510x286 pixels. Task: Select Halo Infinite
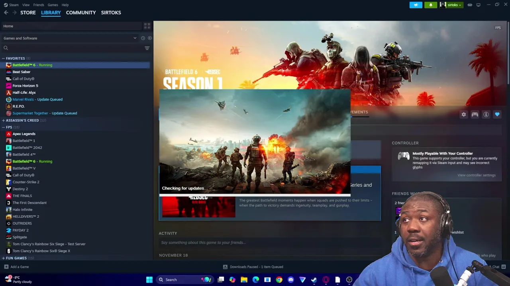(x=22, y=210)
